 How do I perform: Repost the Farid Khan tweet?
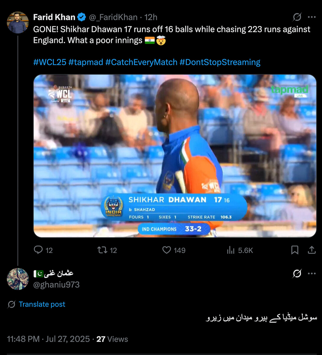coord(102,250)
